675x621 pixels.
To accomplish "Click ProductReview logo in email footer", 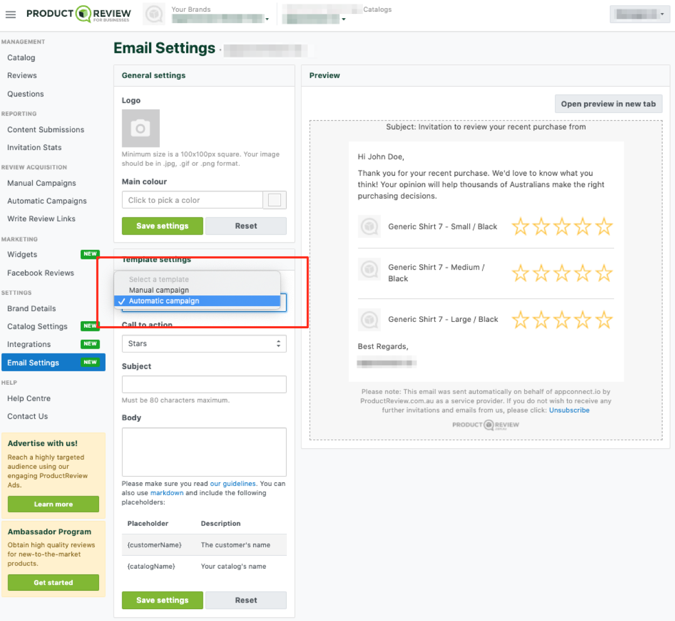I will [x=486, y=425].
